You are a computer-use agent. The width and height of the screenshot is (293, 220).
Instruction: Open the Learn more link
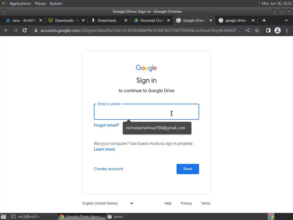[x=104, y=149]
